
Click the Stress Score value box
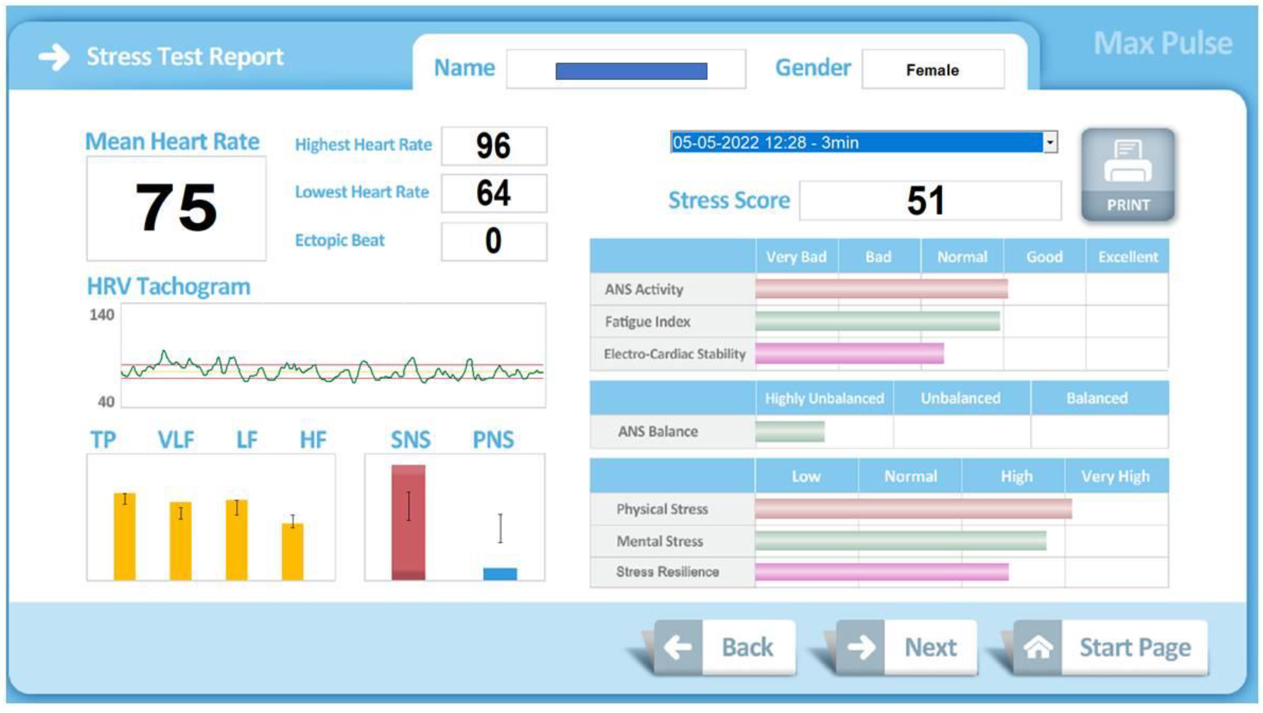point(930,200)
